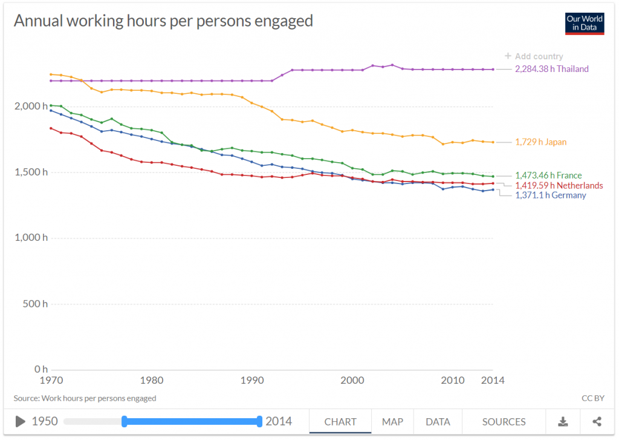Viewport: 619px width, 440px height.
Task: Select the CHART tab
Action: tap(340, 422)
